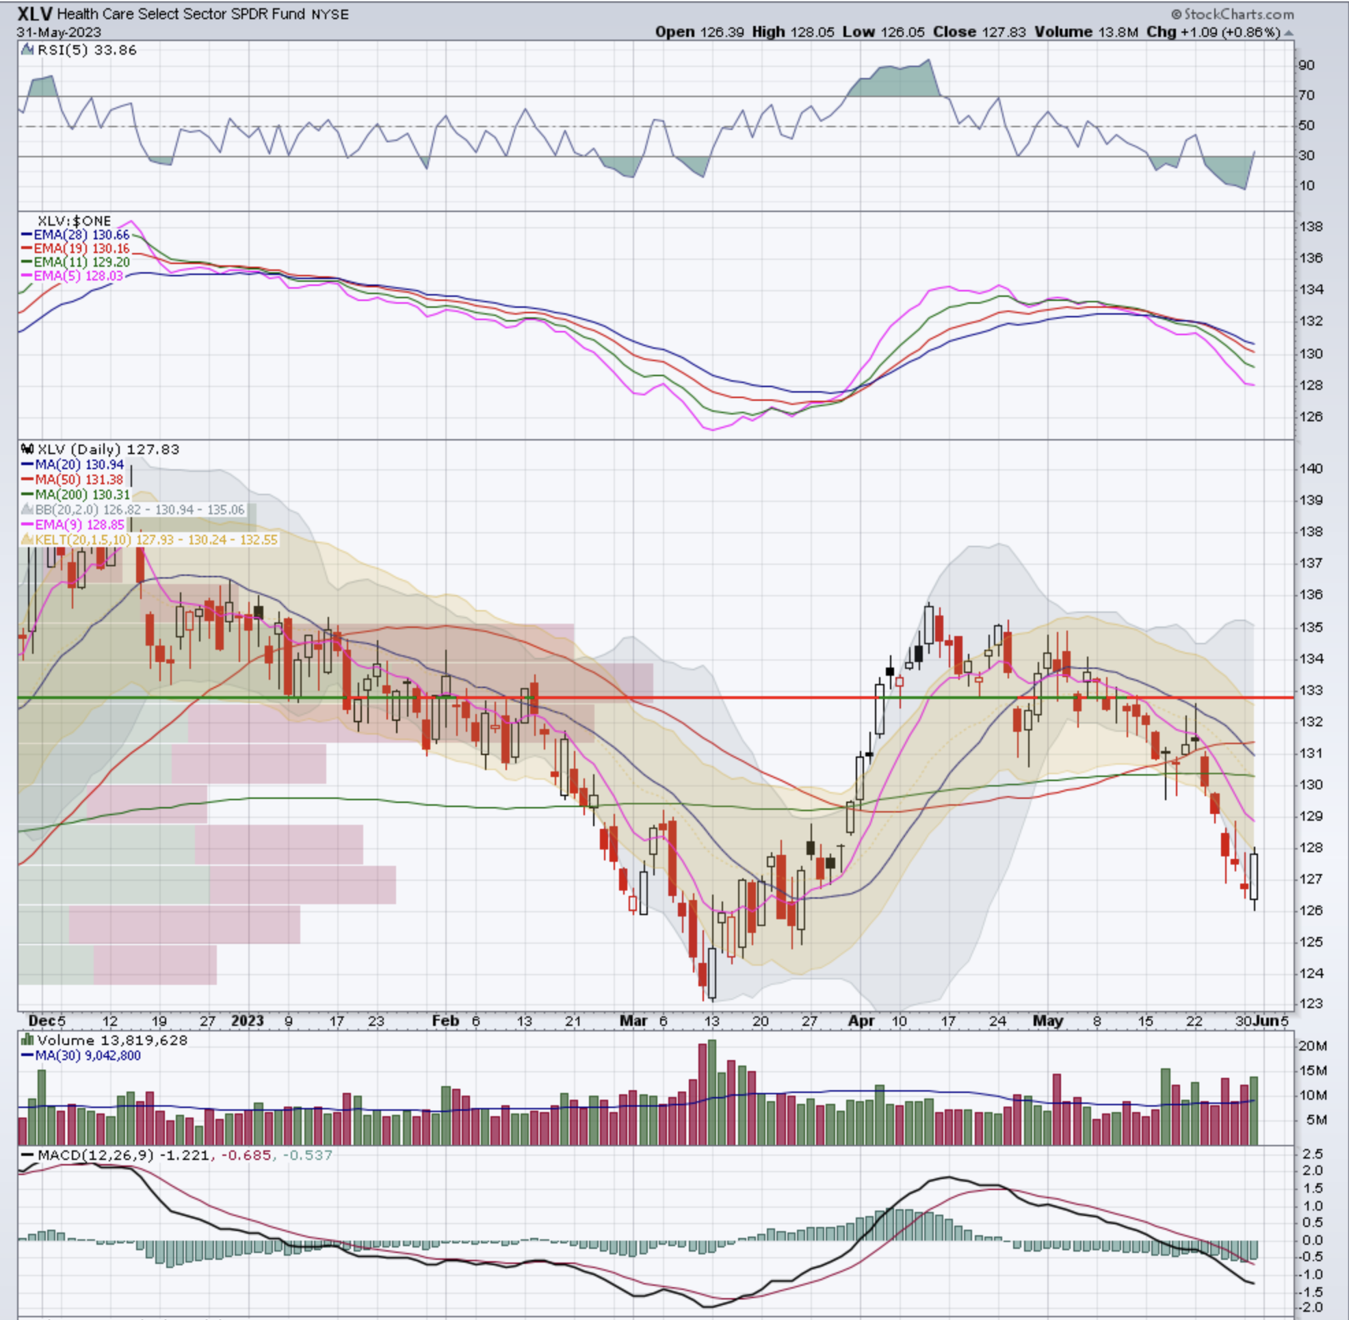
Task: Click the Feb month label on date axis
Action: point(445,1021)
